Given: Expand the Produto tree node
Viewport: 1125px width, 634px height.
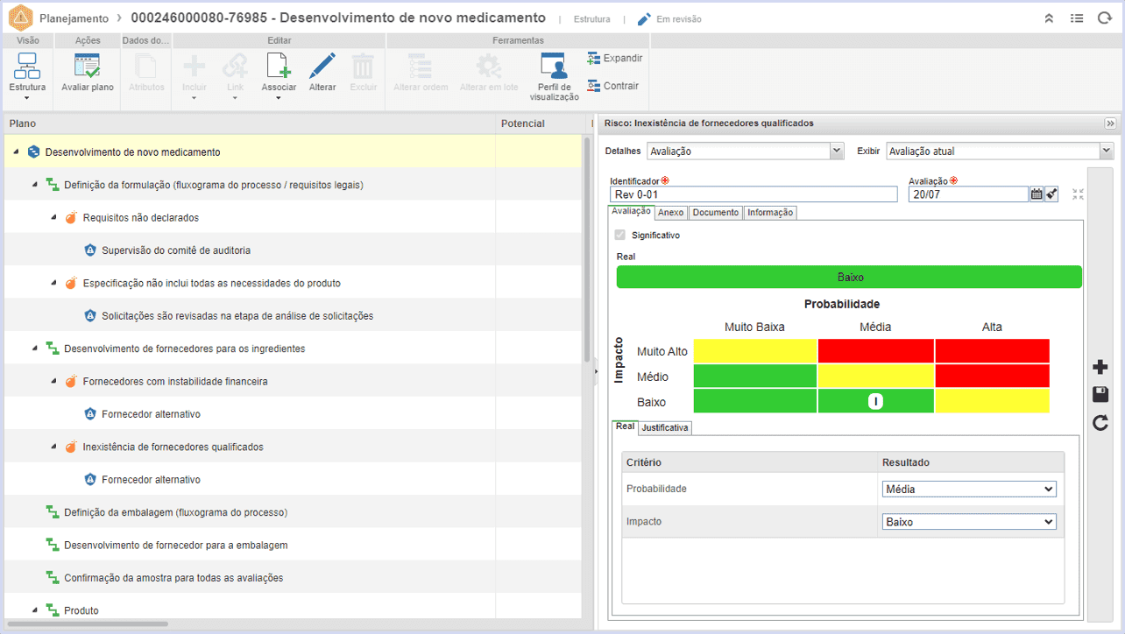Looking at the screenshot, I should [34, 610].
